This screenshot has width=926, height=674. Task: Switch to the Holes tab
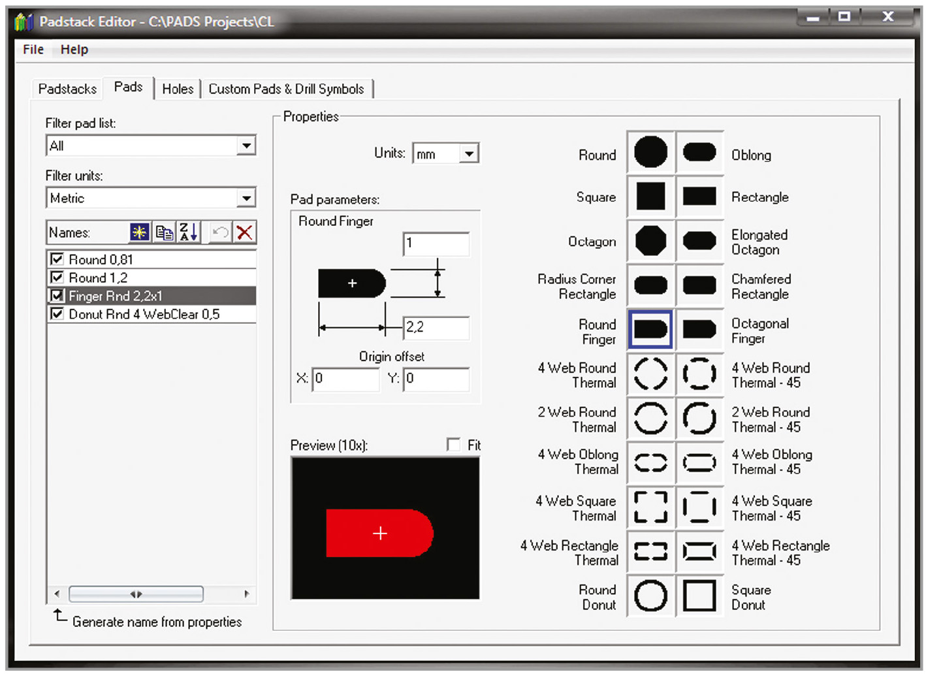[178, 89]
